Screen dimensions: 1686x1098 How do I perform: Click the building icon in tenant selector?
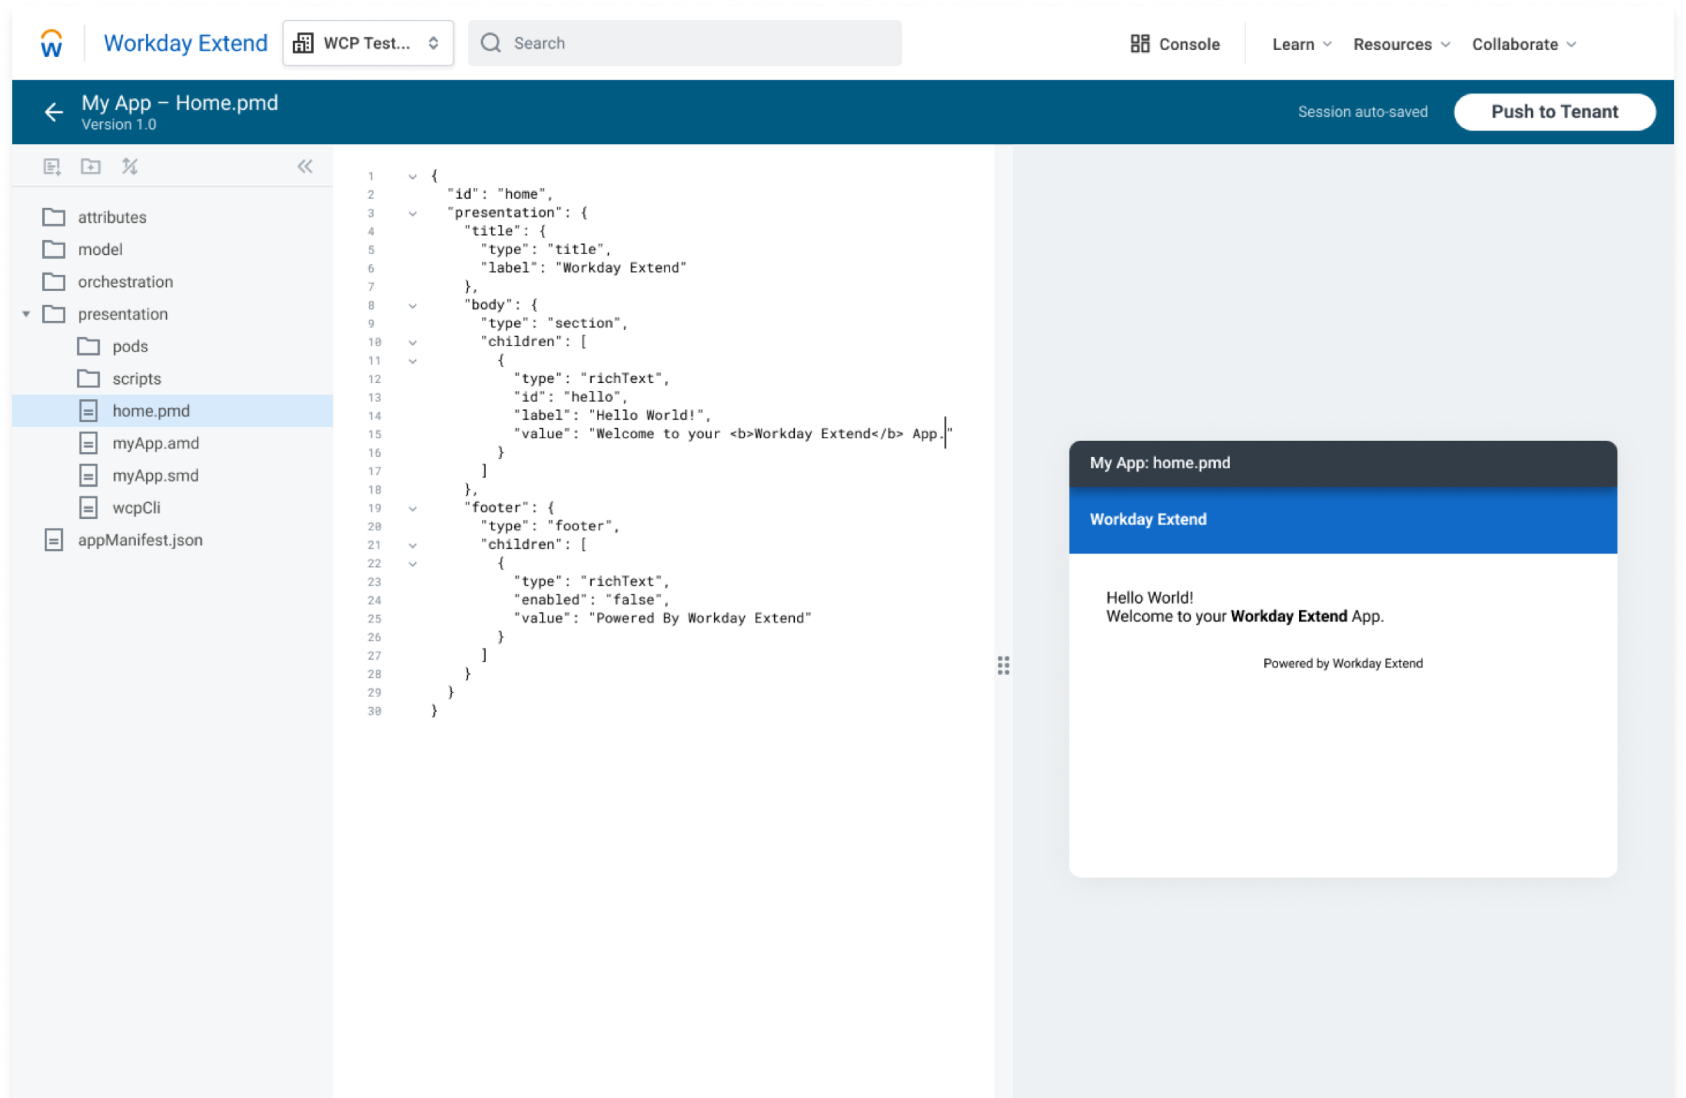point(303,43)
